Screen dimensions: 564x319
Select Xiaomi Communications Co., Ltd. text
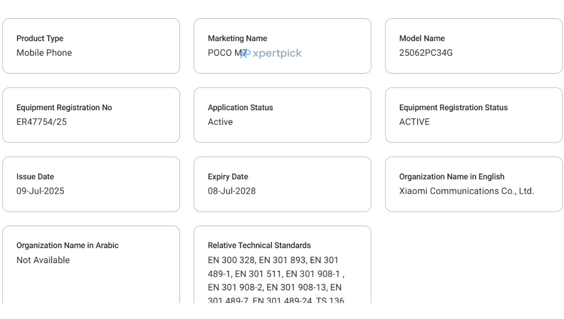(467, 191)
